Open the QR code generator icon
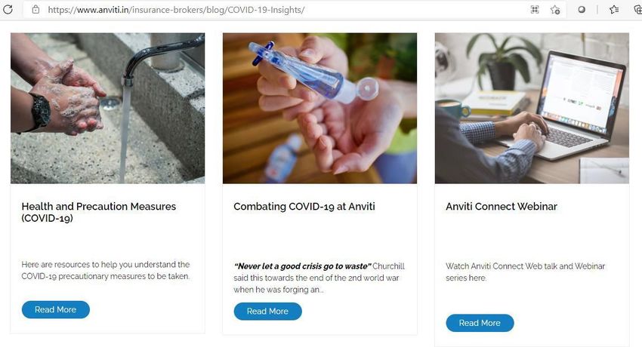The height and width of the screenshot is (347, 642). click(x=535, y=9)
